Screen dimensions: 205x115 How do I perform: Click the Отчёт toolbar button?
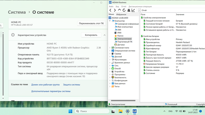point(143,10)
